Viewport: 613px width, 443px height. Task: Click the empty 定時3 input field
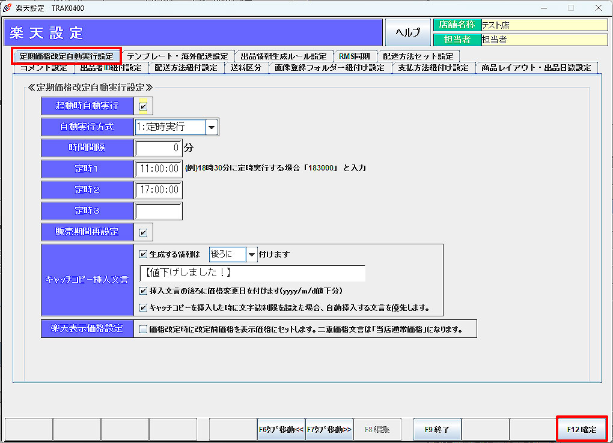tap(159, 211)
